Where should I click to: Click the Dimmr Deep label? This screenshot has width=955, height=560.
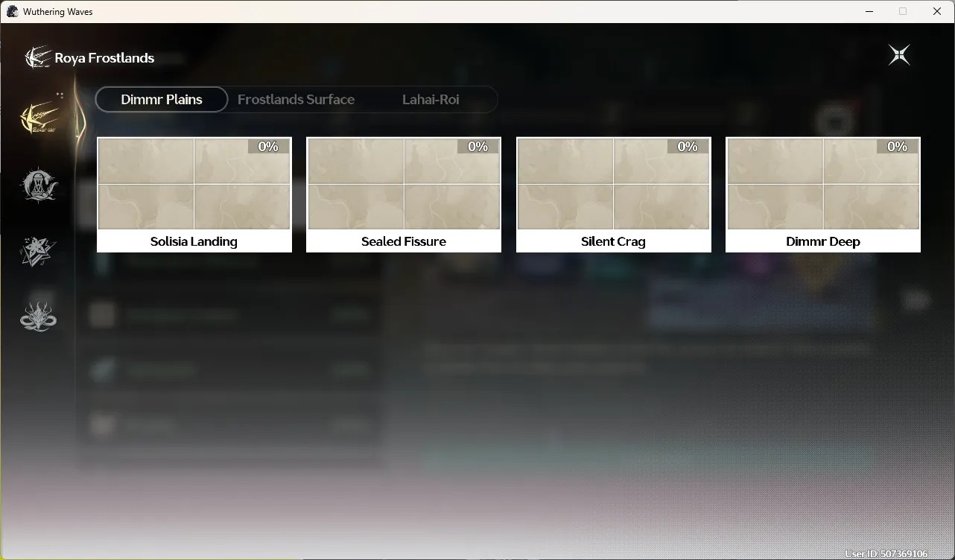[x=823, y=241]
